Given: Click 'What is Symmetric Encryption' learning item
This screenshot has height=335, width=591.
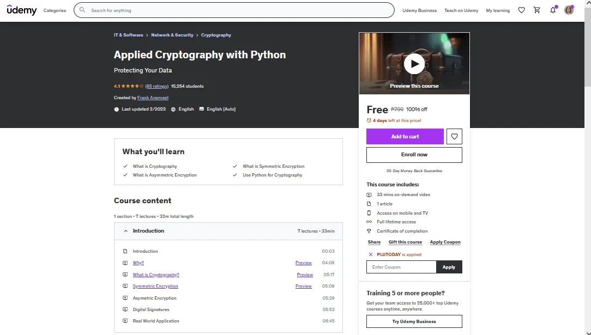Looking at the screenshot, I should [274, 166].
